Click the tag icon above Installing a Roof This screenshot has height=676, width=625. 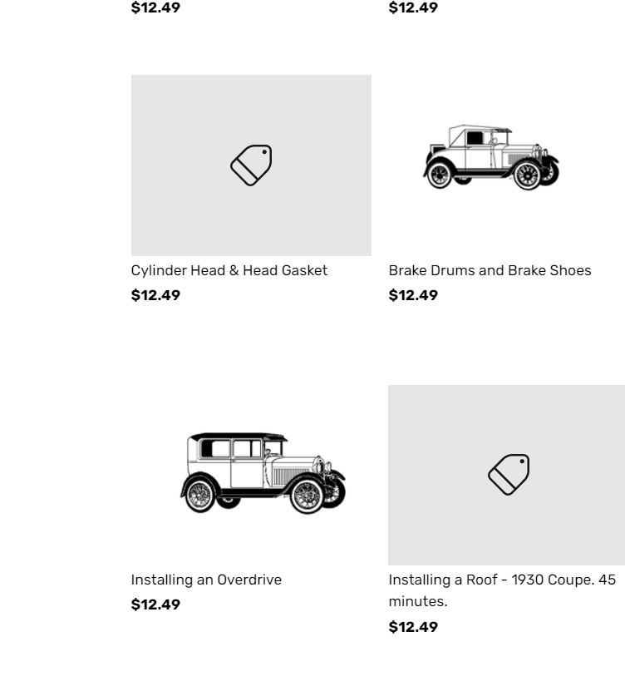click(x=509, y=475)
